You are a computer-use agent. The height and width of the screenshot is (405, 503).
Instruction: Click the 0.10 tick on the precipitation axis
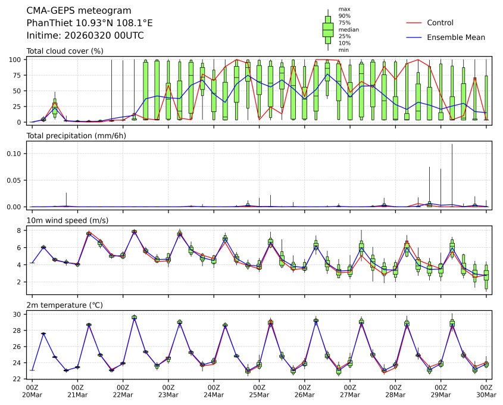(x=15, y=154)
